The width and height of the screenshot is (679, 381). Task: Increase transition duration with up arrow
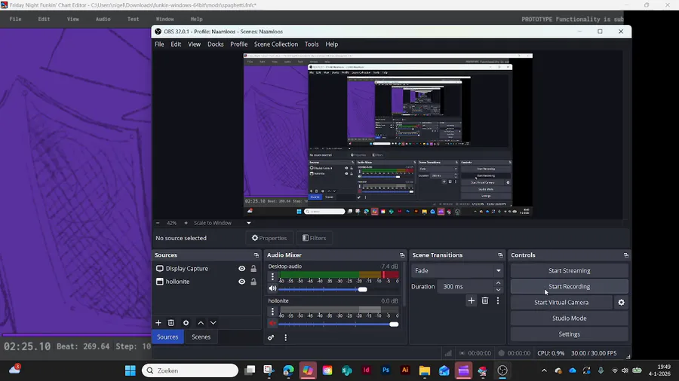(x=499, y=283)
